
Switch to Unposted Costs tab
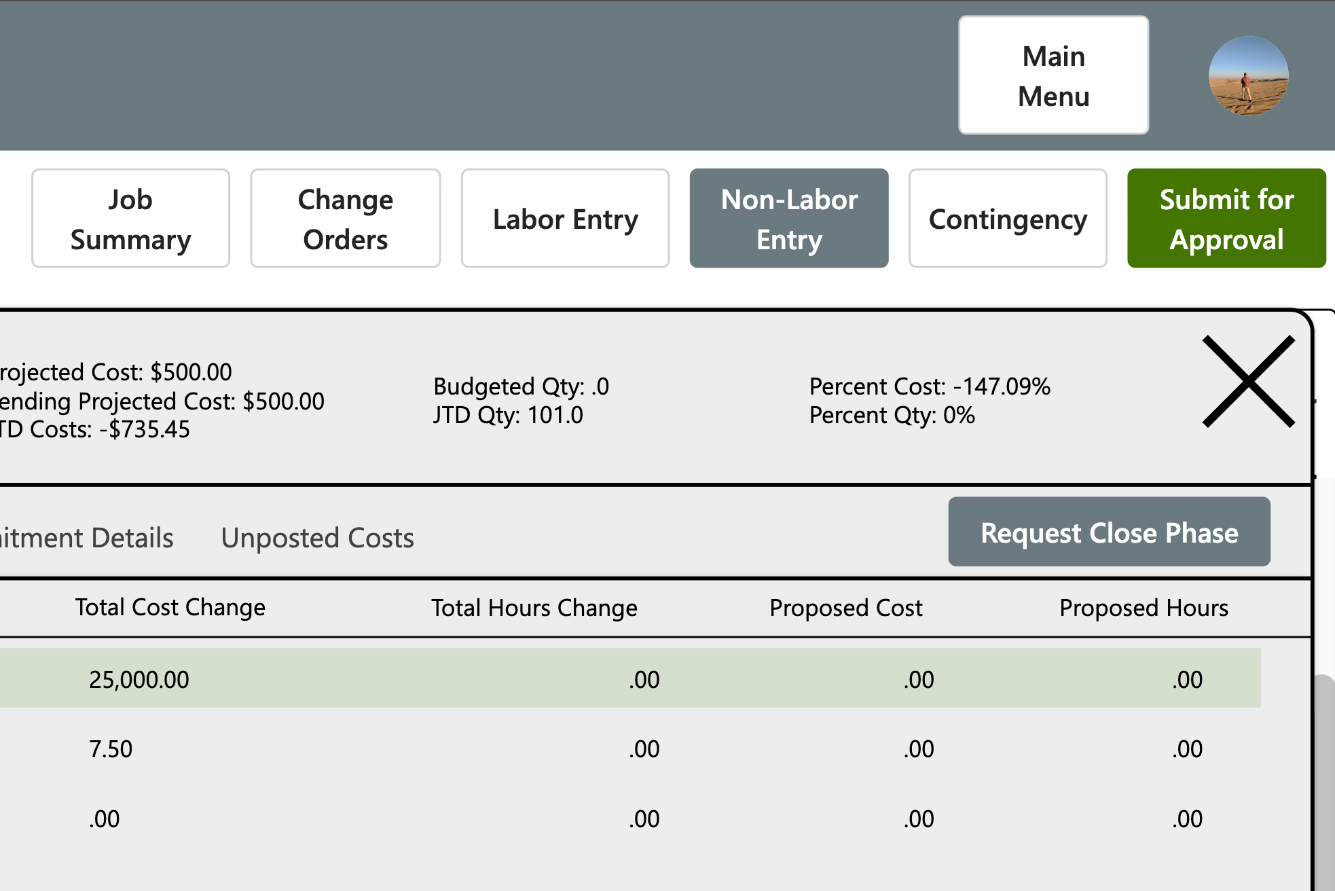point(317,538)
